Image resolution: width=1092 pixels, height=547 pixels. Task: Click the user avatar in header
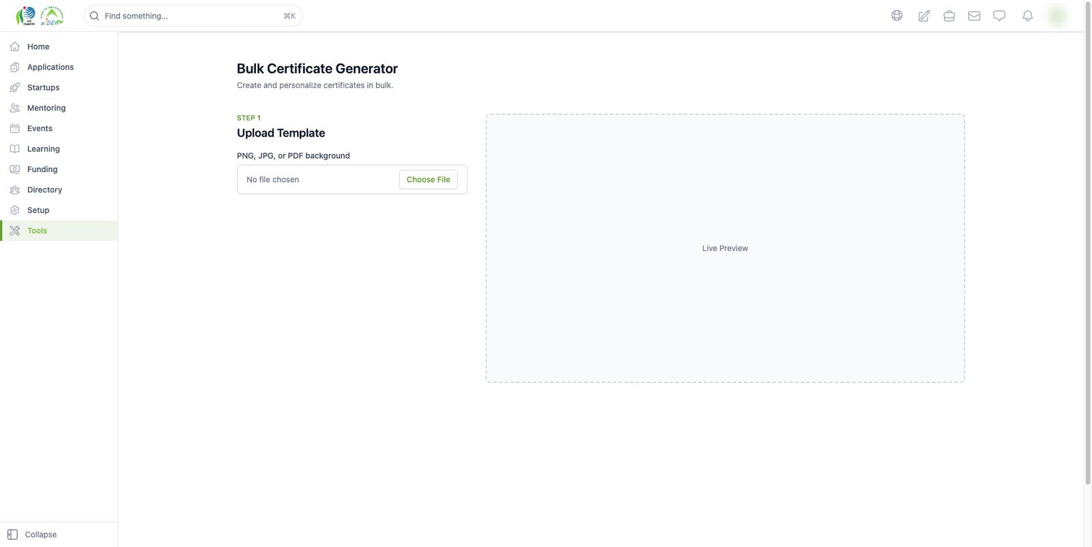(x=1057, y=16)
